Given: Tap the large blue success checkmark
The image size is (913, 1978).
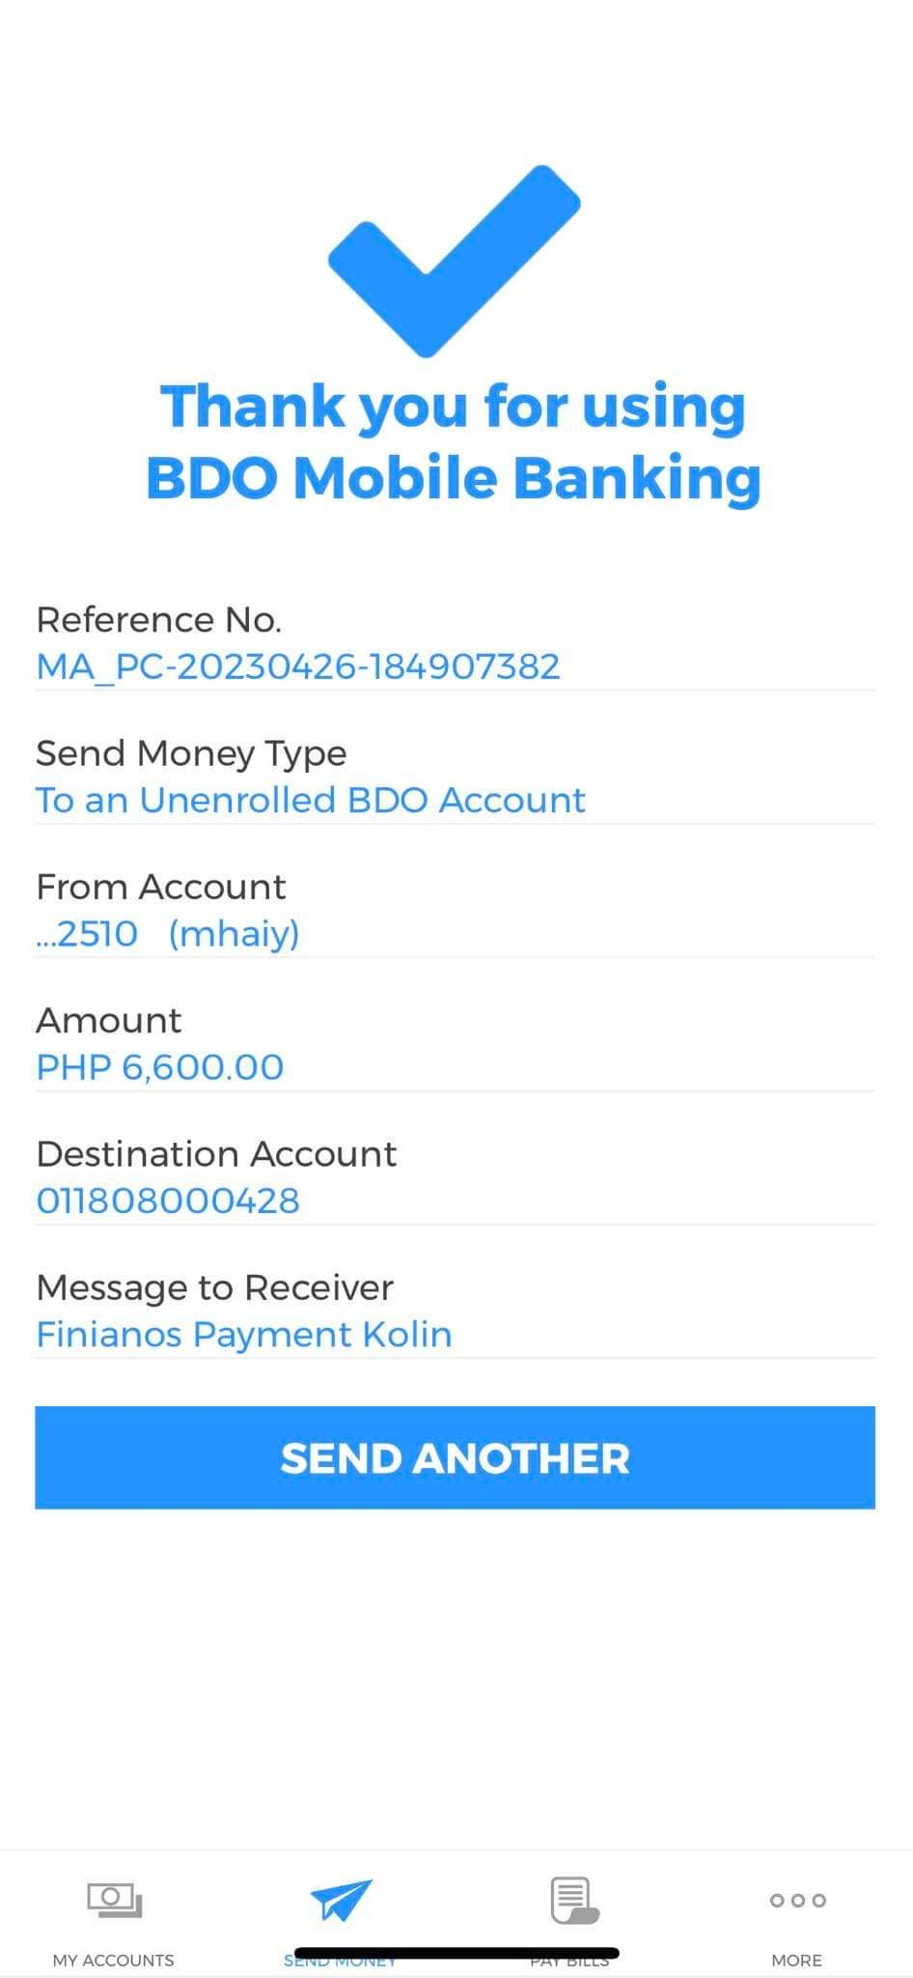Looking at the screenshot, I should tap(455, 259).
